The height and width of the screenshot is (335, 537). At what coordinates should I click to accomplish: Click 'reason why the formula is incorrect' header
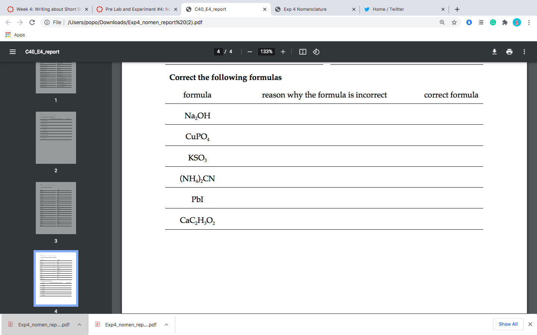[324, 95]
